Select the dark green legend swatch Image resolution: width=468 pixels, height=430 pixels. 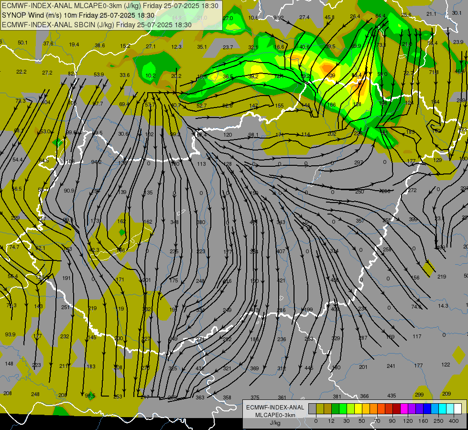[336, 408]
